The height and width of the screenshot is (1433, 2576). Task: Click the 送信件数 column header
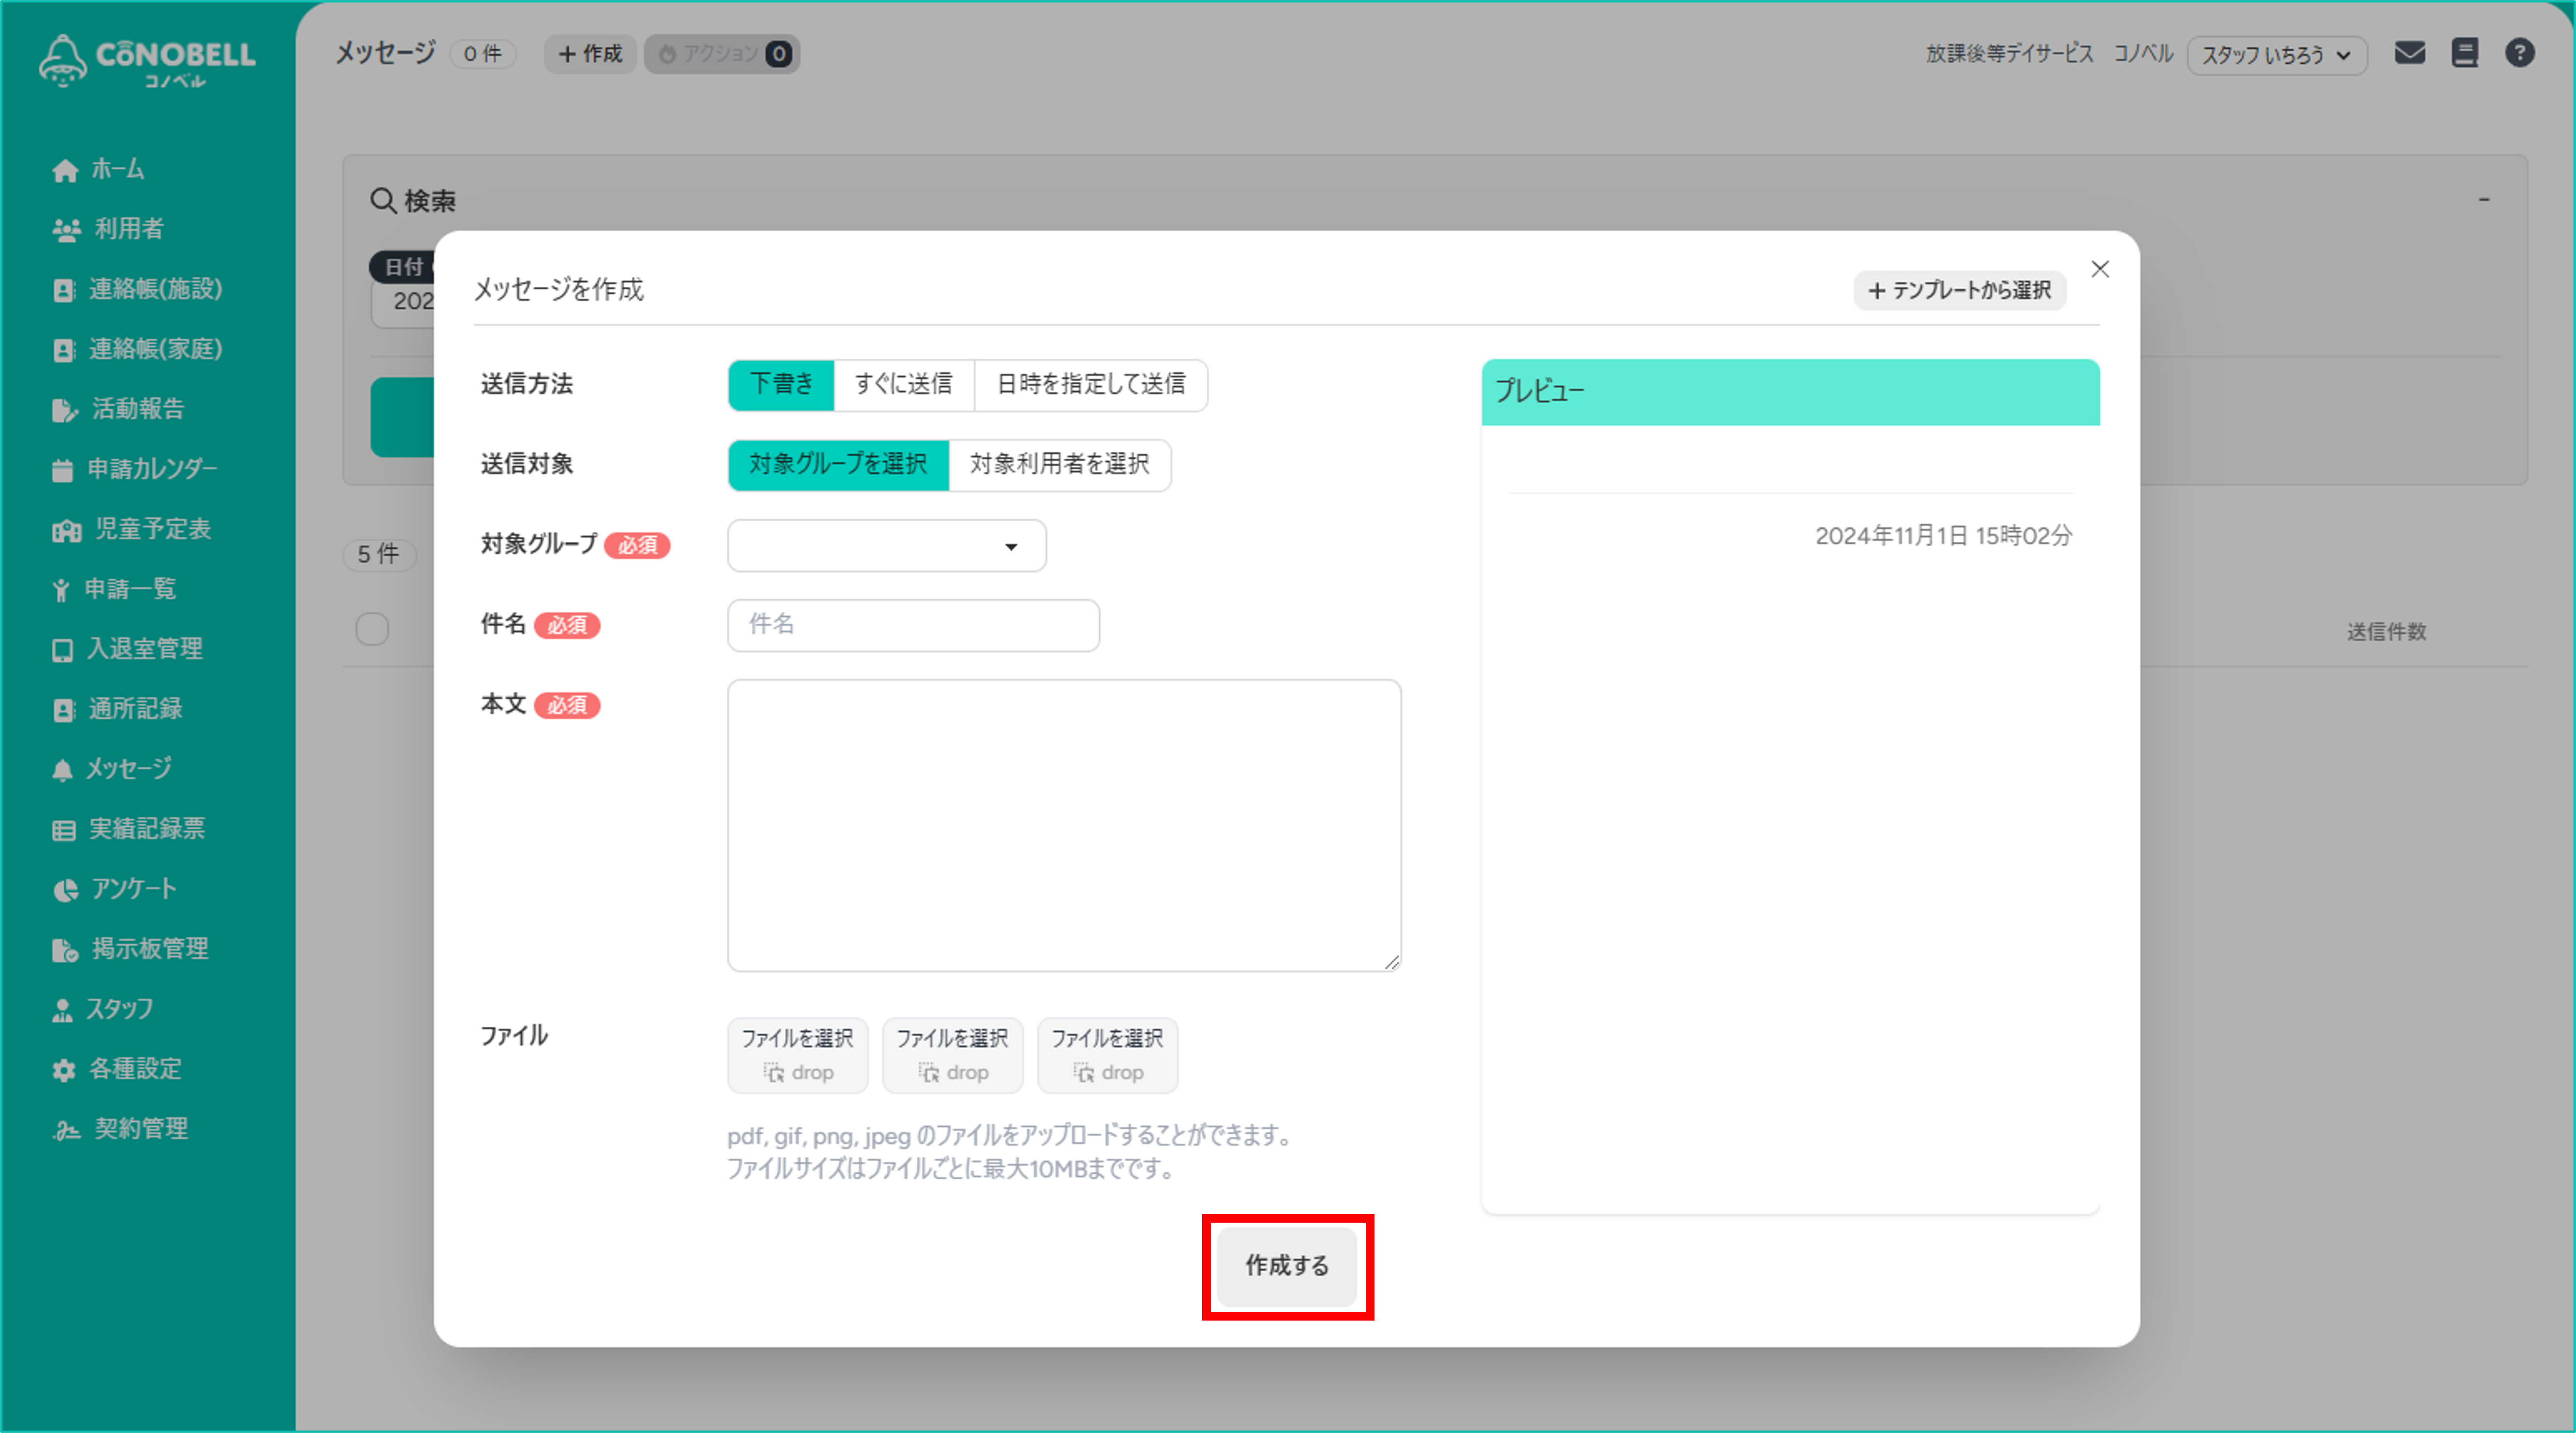2386,632
